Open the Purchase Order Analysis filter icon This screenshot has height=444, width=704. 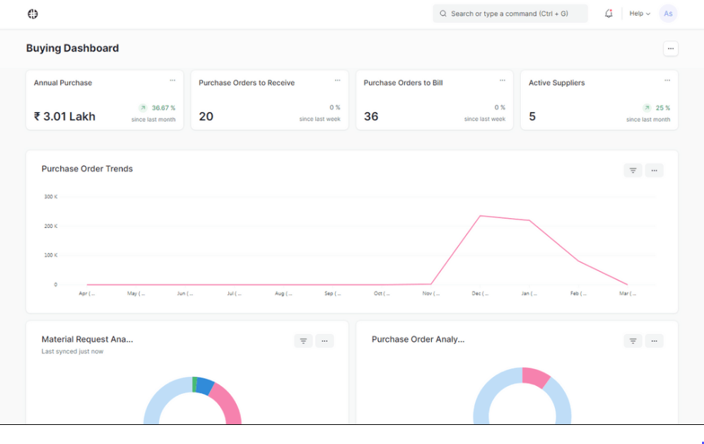coord(633,341)
